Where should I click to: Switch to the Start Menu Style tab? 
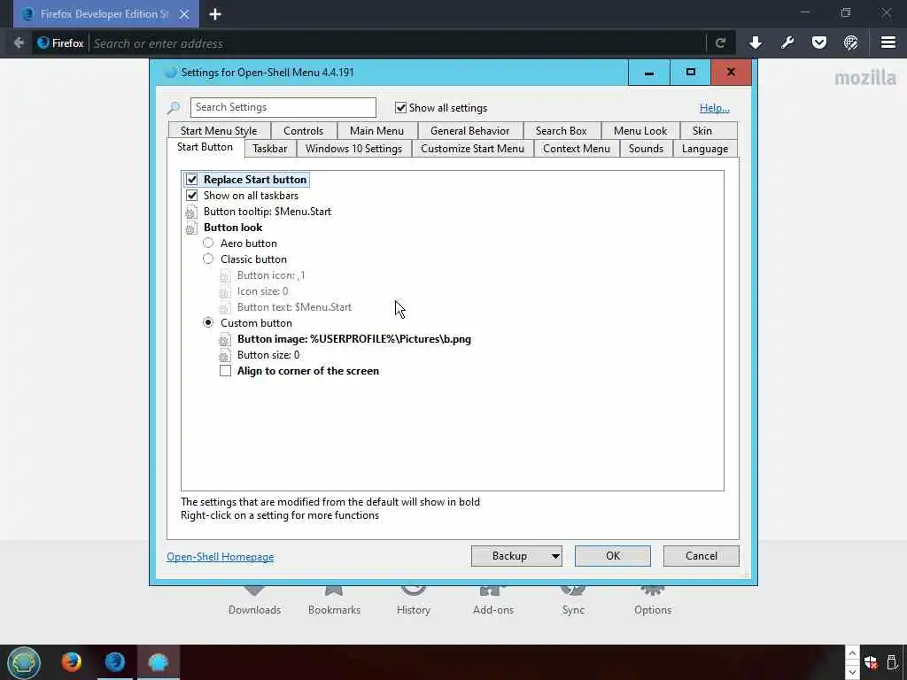point(219,131)
